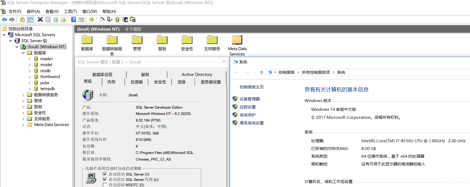Toggle the action pane toolbar icon
This screenshot has height=187, width=470.
pos(81,19)
